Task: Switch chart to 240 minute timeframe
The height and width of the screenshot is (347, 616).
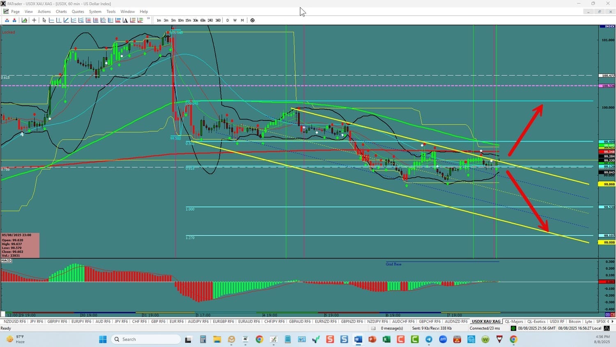Action: click(x=210, y=20)
